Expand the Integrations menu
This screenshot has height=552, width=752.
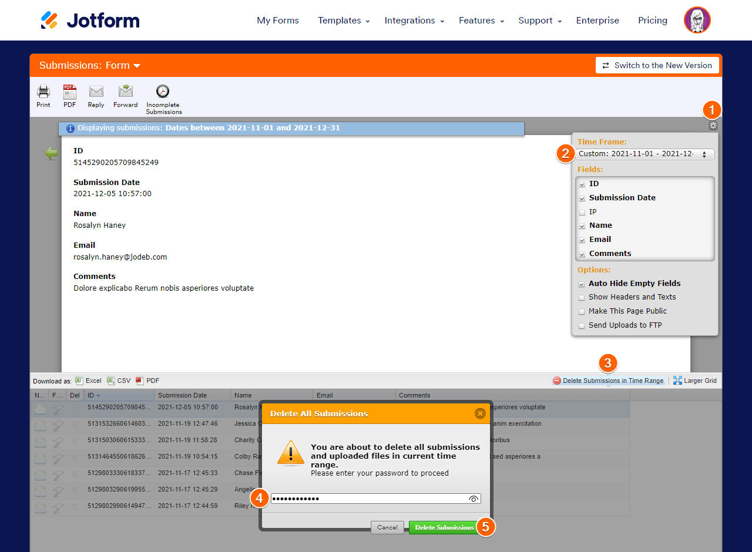click(x=414, y=20)
